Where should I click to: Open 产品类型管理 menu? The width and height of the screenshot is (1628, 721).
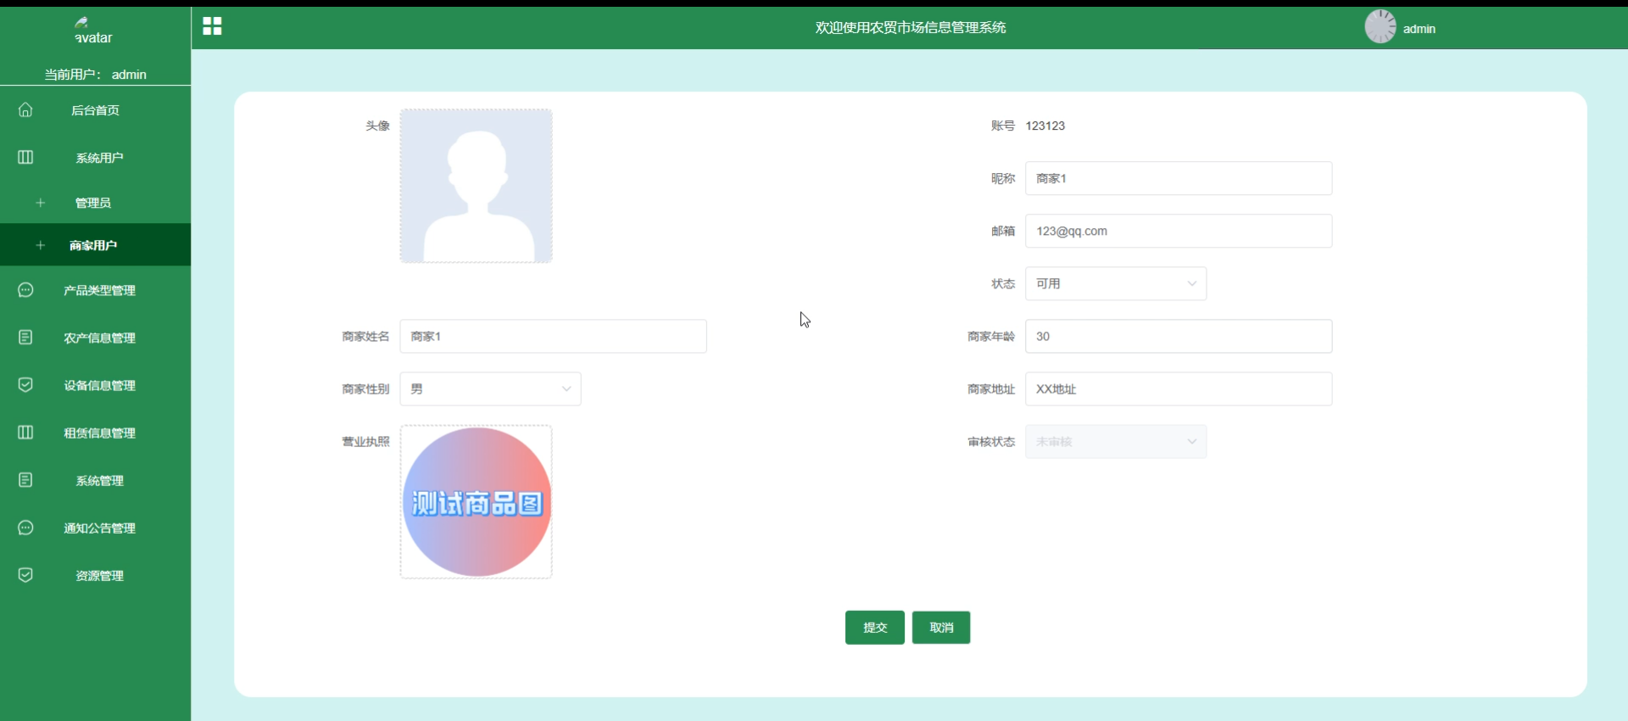click(x=95, y=290)
